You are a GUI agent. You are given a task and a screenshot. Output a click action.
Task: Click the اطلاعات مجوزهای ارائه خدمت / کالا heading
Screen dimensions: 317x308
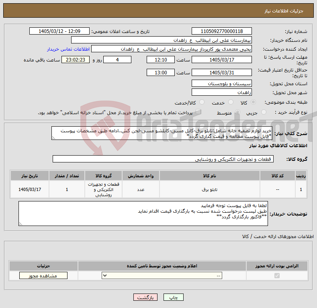[278, 236]
